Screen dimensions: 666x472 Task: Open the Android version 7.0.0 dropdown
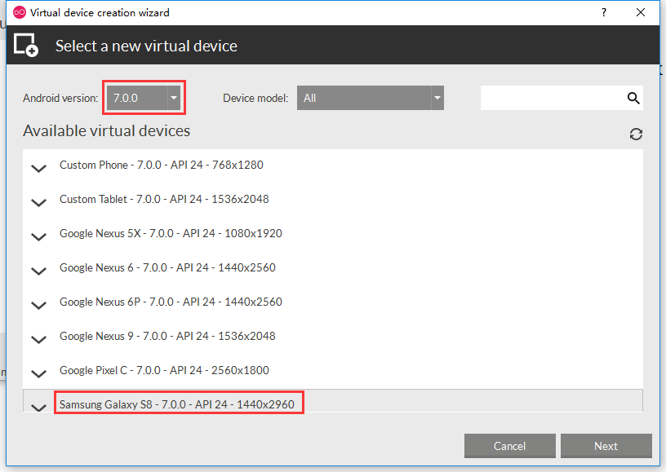pos(144,98)
